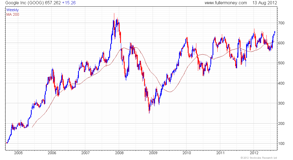Click the 2006 year axis label
The height and width of the screenshot is (160, 293).
[x=52, y=153]
